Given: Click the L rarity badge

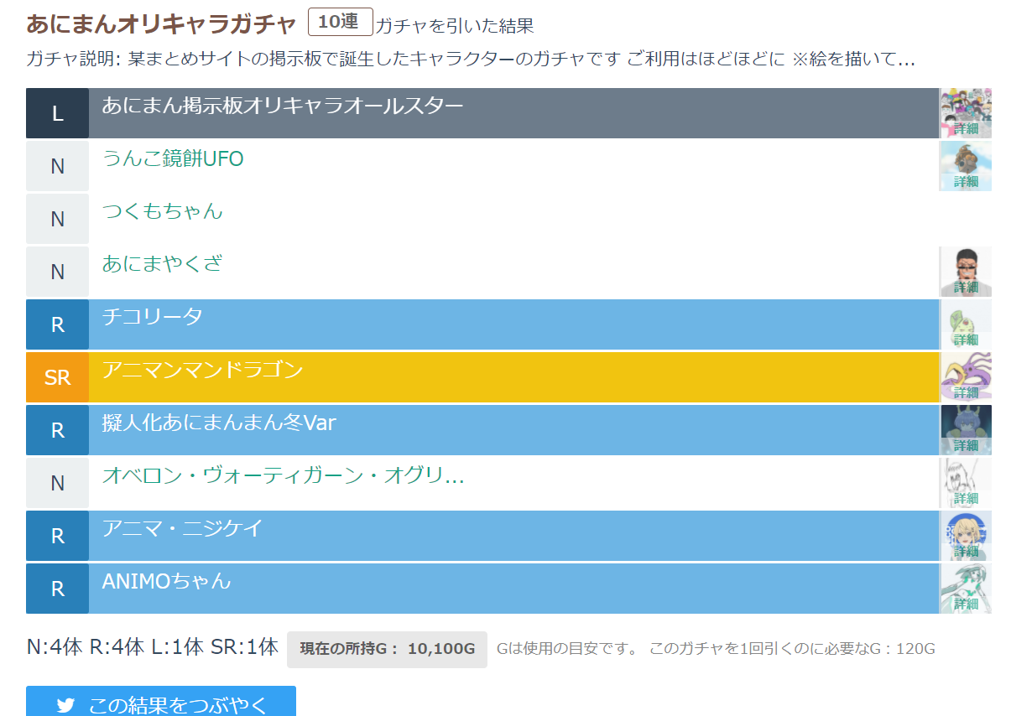Looking at the screenshot, I should click(57, 113).
